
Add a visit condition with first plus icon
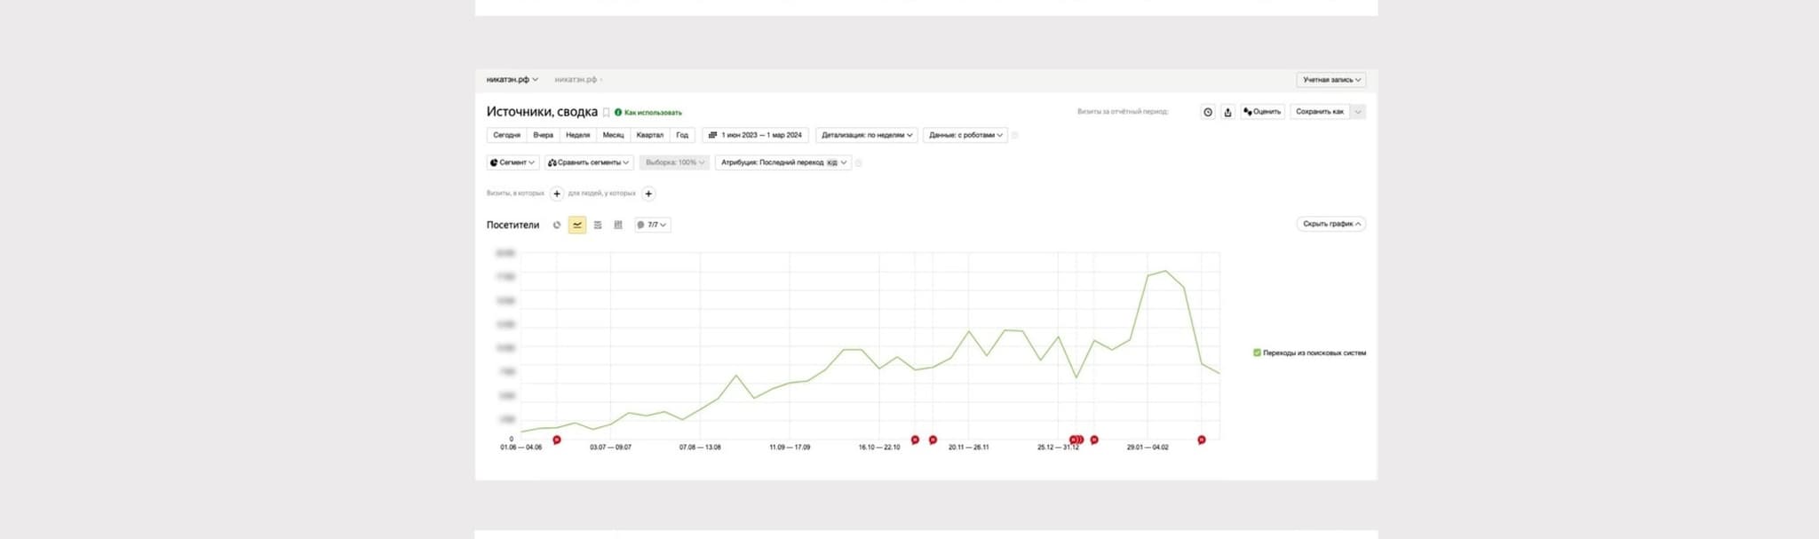pos(557,194)
